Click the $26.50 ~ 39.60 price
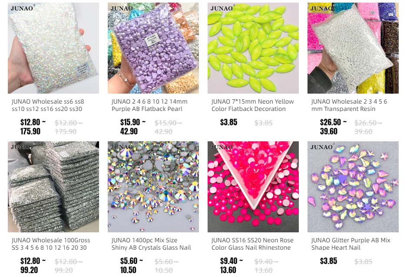The image size is (410, 277). coord(333,127)
